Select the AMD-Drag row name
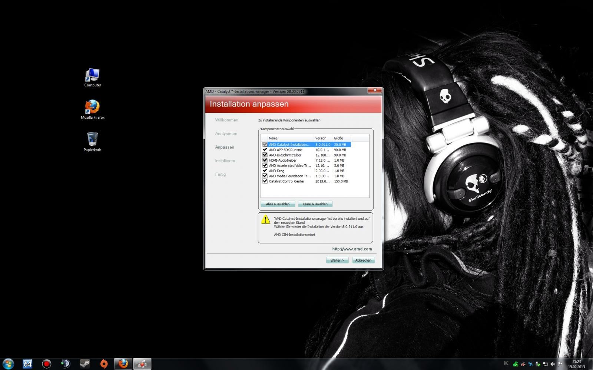 point(276,171)
